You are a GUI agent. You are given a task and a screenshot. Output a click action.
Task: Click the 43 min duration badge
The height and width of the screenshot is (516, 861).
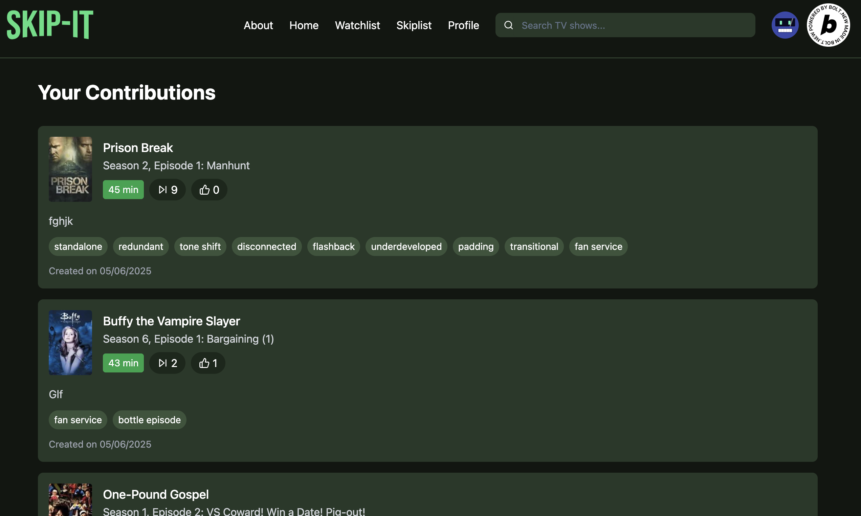pyautogui.click(x=123, y=363)
